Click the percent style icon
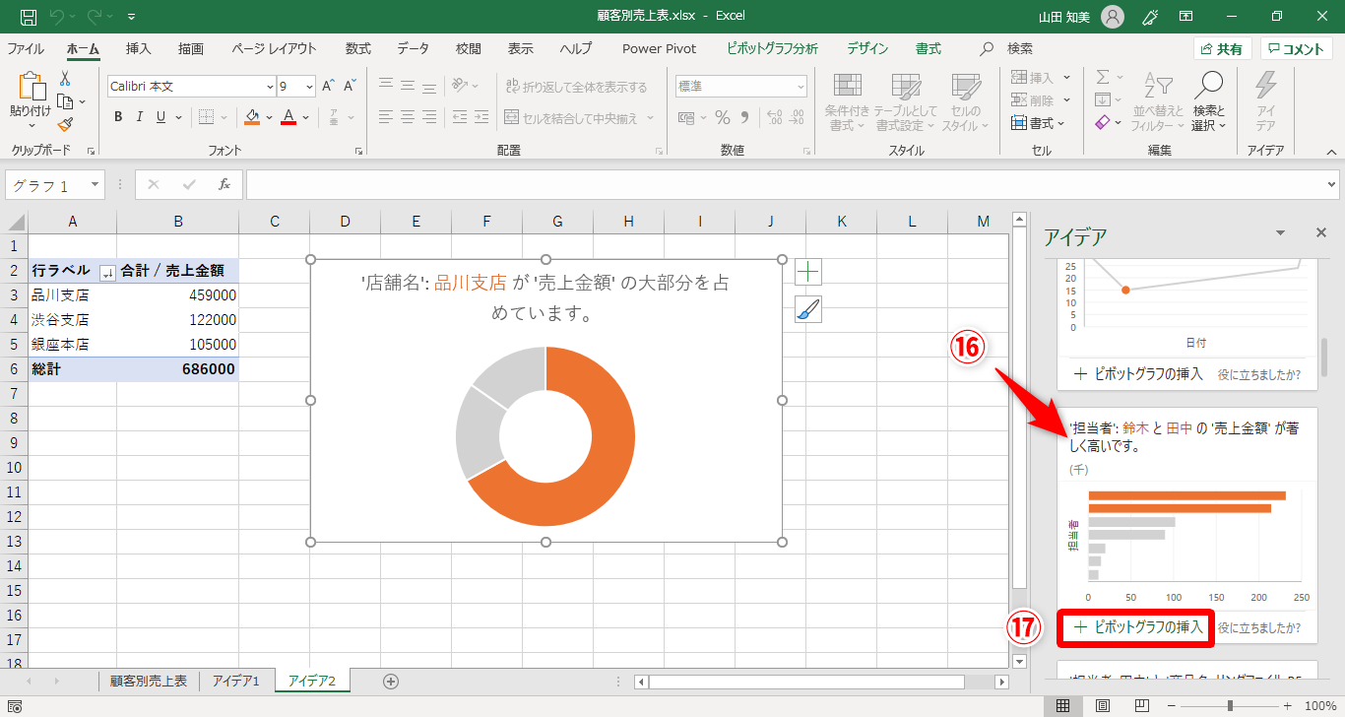Screen dimensions: 1345x717 723,117
